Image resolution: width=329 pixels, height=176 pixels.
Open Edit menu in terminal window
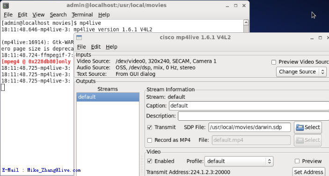click(x=22, y=15)
